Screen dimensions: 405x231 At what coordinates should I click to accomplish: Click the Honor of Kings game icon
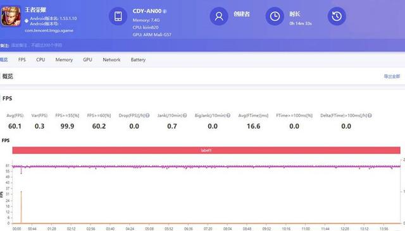(11, 16)
